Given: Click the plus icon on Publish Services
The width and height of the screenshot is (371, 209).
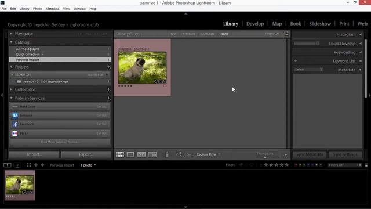Looking at the screenshot, I should click(x=108, y=98).
